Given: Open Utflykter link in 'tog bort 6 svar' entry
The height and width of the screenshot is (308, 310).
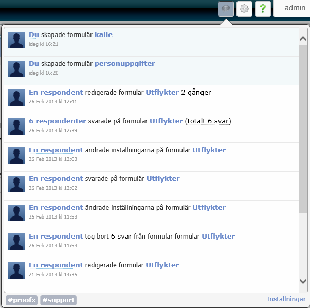Looking at the screenshot, I should [x=218, y=236].
